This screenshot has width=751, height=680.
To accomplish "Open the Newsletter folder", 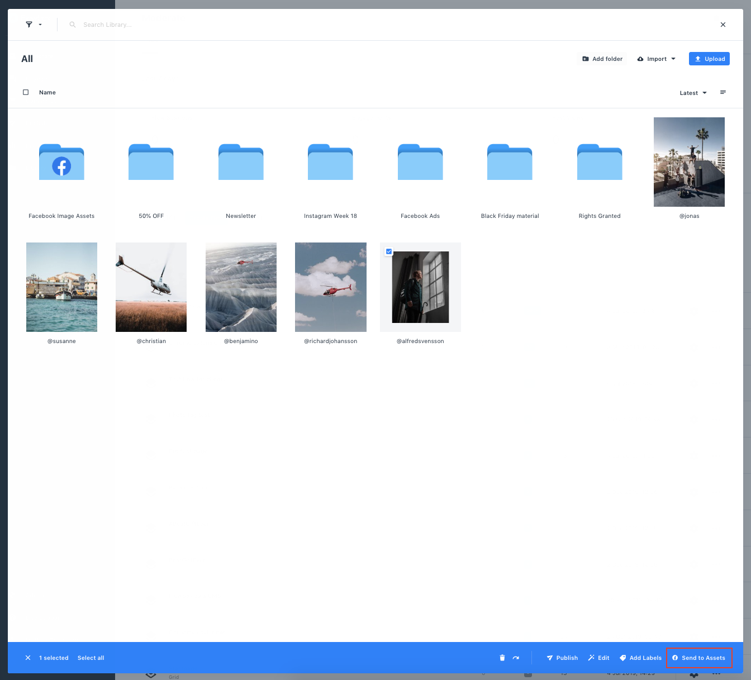I will (x=241, y=163).
